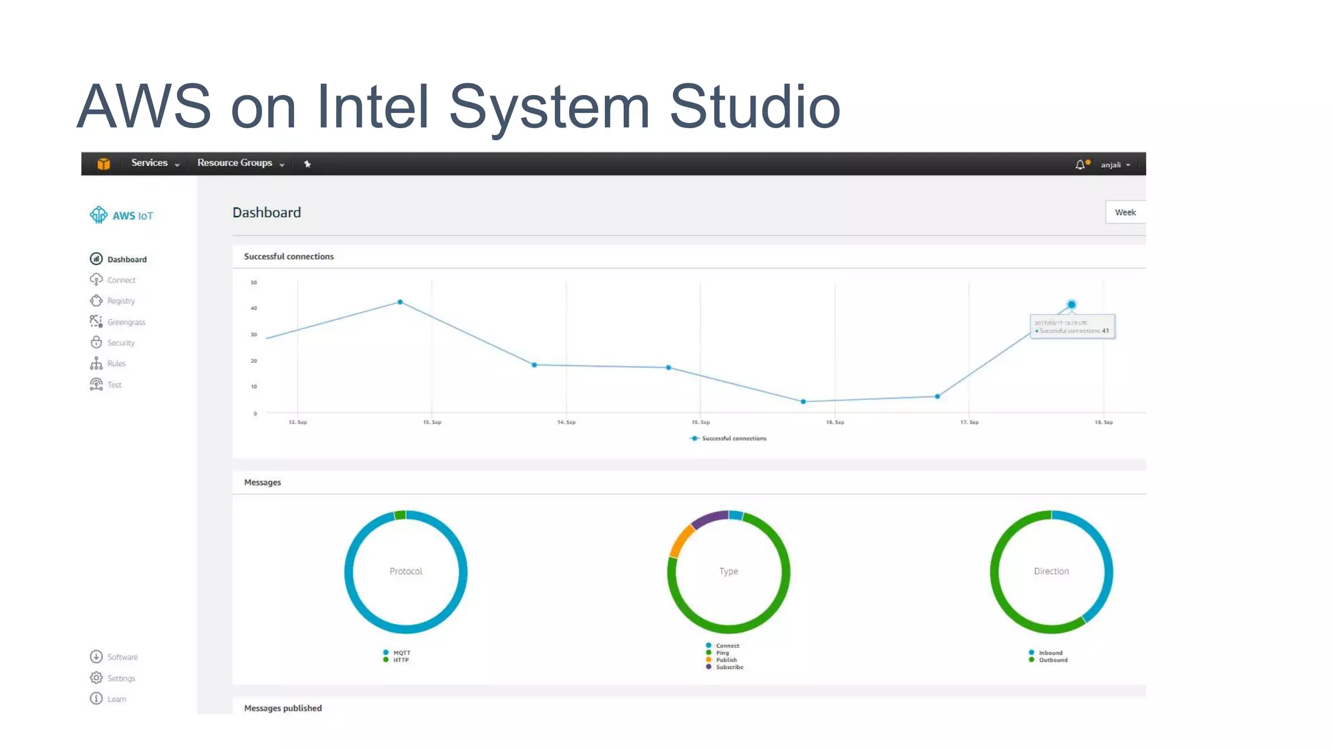Click the Registry icon

click(96, 300)
